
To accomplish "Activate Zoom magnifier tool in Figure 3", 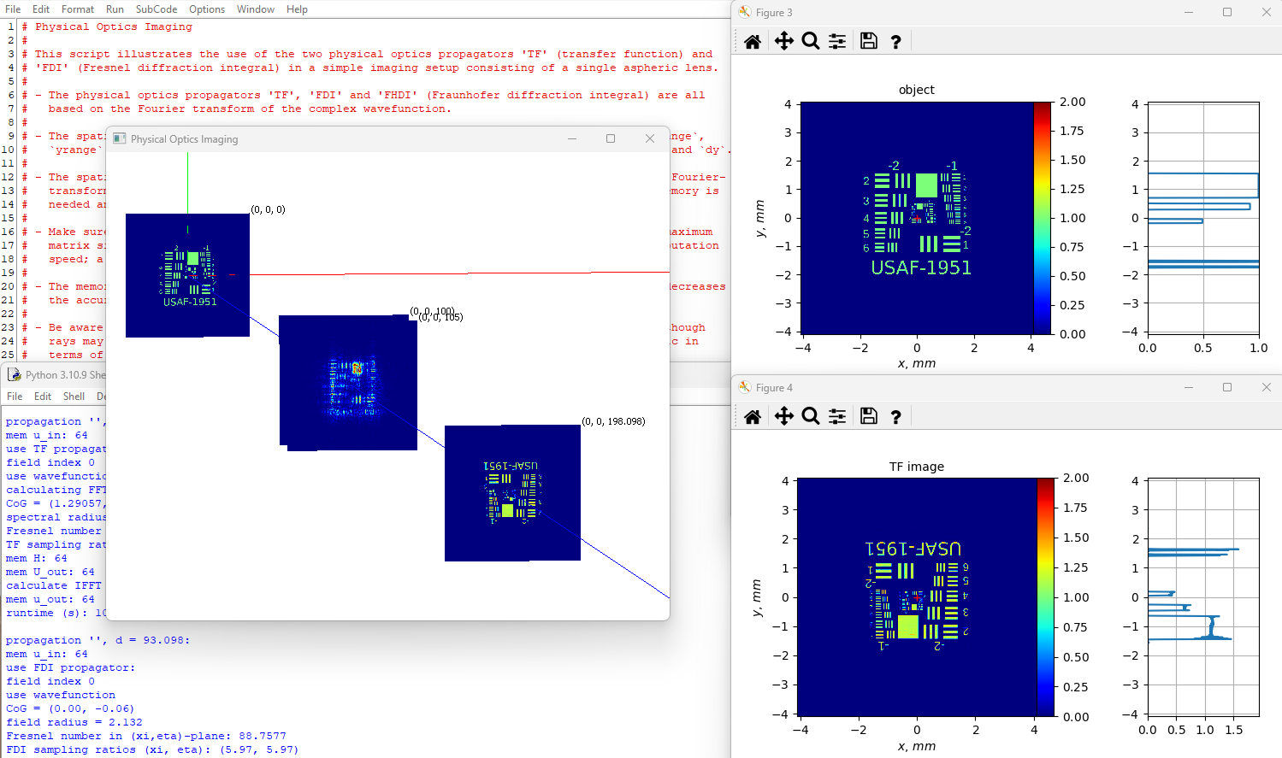I will tap(811, 41).
